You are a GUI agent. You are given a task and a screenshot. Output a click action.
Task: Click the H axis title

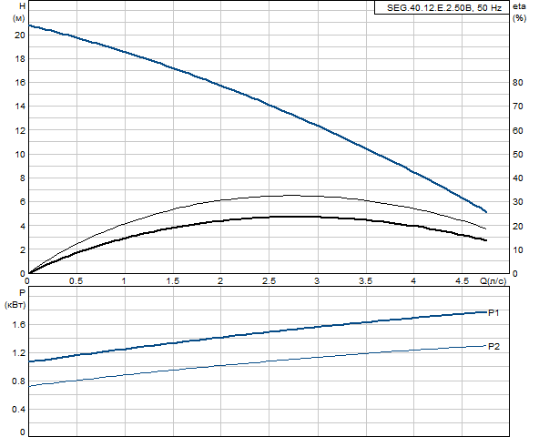pyautogui.click(x=22, y=6)
